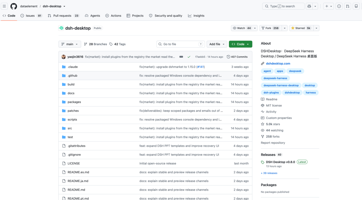
Task: Click the tag icon beside DSH Desktop v0.8.0
Action: click(262, 162)
